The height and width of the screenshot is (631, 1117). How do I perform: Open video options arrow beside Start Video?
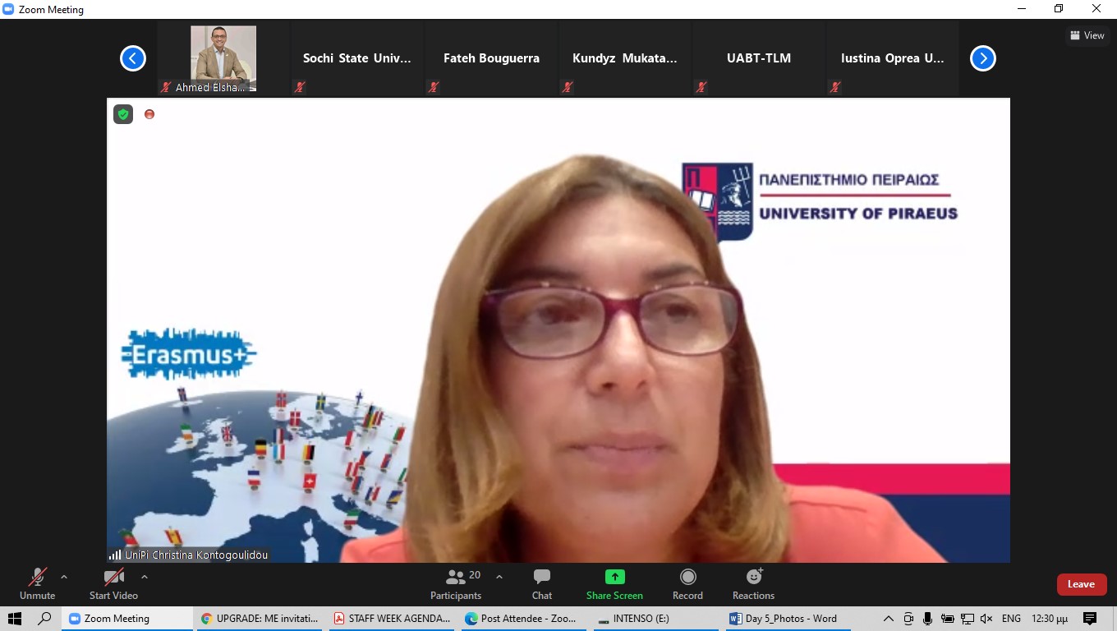coord(145,577)
